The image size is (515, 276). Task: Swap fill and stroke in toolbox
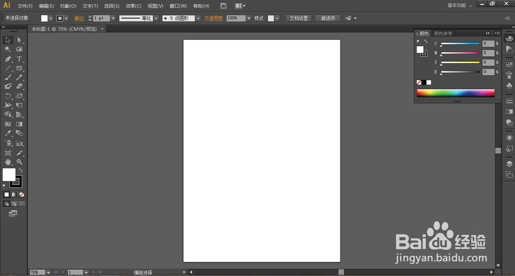pos(21,170)
